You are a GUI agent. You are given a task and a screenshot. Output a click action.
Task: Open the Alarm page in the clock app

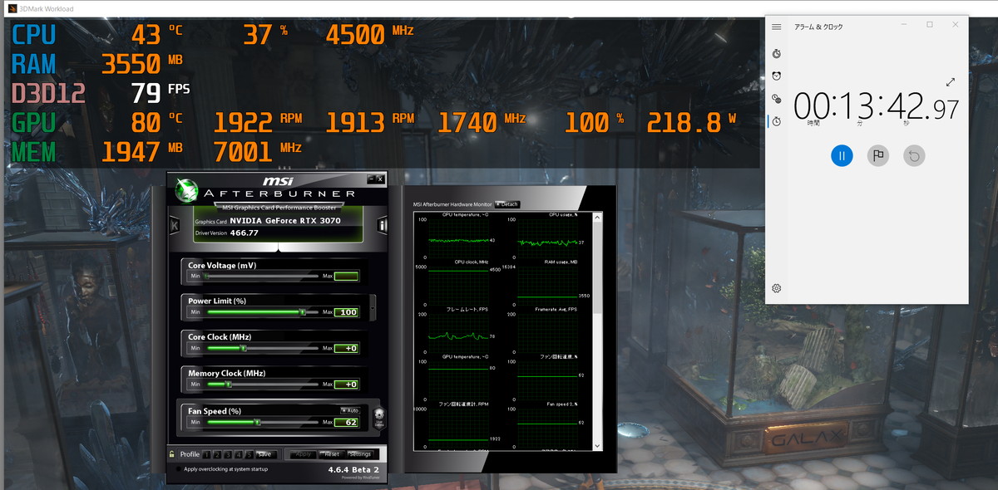pyautogui.click(x=776, y=76)
